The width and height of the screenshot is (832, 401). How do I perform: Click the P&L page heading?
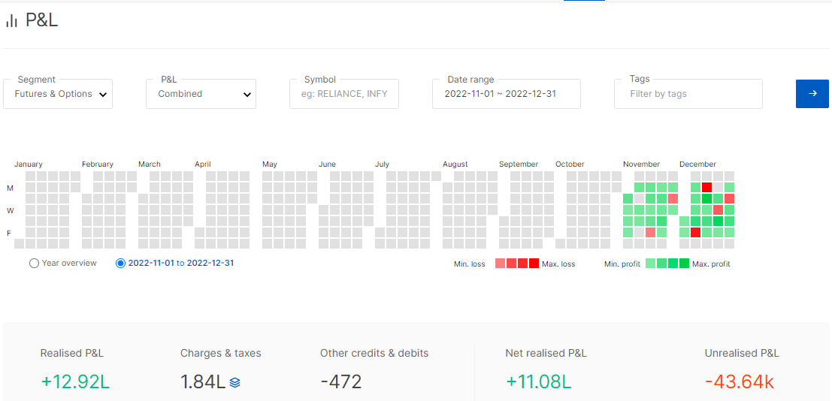click(42, 20)
